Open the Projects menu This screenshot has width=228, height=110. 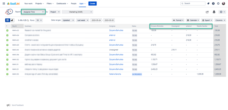(x=40, y=4)
